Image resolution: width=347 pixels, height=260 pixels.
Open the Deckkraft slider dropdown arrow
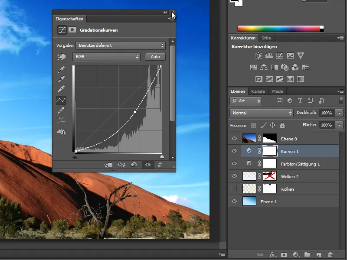pyautogui.click(x=339, y=113)
